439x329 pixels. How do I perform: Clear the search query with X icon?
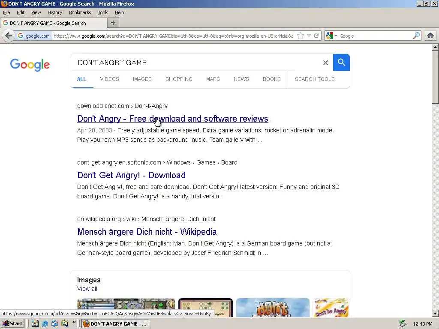[x=325, y=63]
